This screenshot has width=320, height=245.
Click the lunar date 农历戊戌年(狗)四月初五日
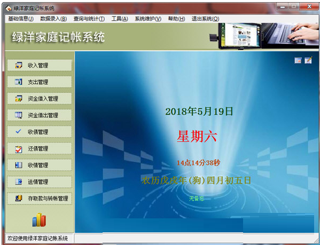click(196, 180)
